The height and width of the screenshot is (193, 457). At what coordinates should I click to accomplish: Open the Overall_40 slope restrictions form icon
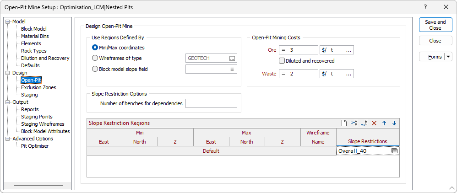395,151
